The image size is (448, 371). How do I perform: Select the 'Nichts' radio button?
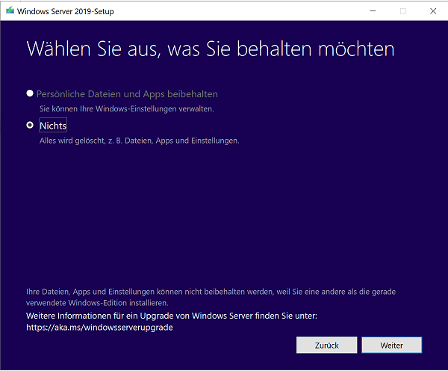[30, 125]
